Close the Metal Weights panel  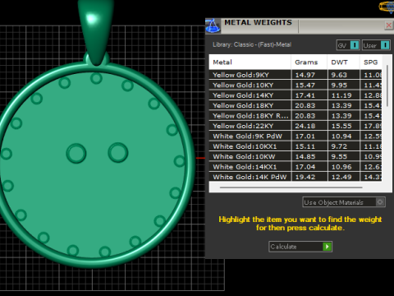pos(388,25)
